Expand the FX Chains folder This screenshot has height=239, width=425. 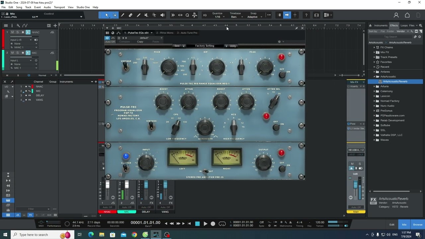[x=374, y=47]
